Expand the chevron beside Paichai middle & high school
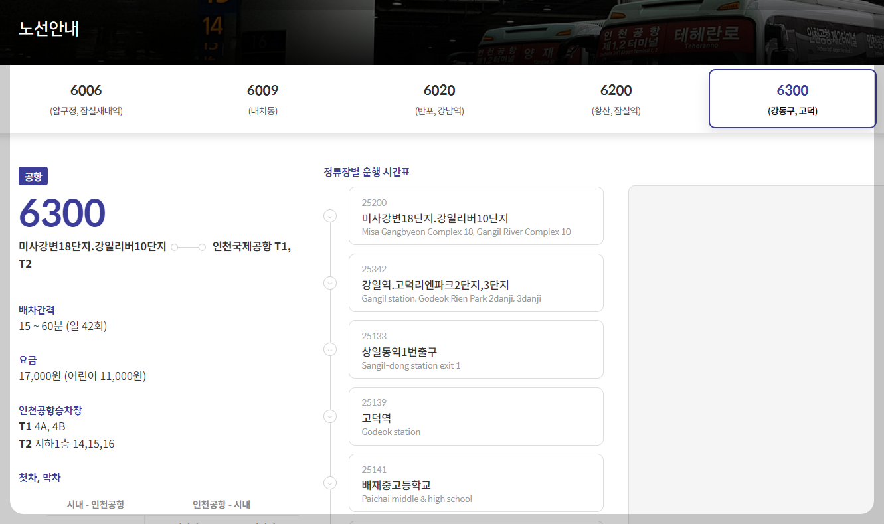Viewport: 884px width, 524px height. [330, 483]
